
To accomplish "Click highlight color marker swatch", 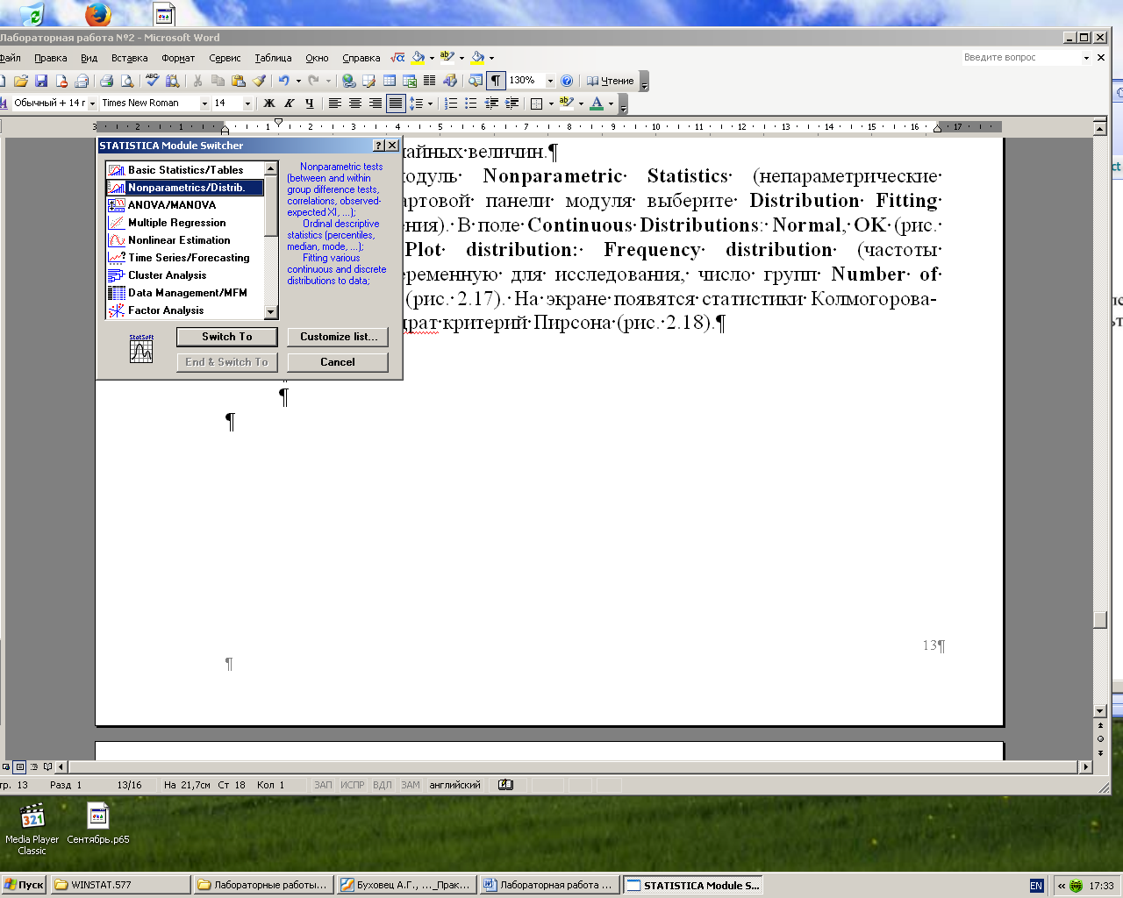I will pyautogui.click(x=566, y=103).
